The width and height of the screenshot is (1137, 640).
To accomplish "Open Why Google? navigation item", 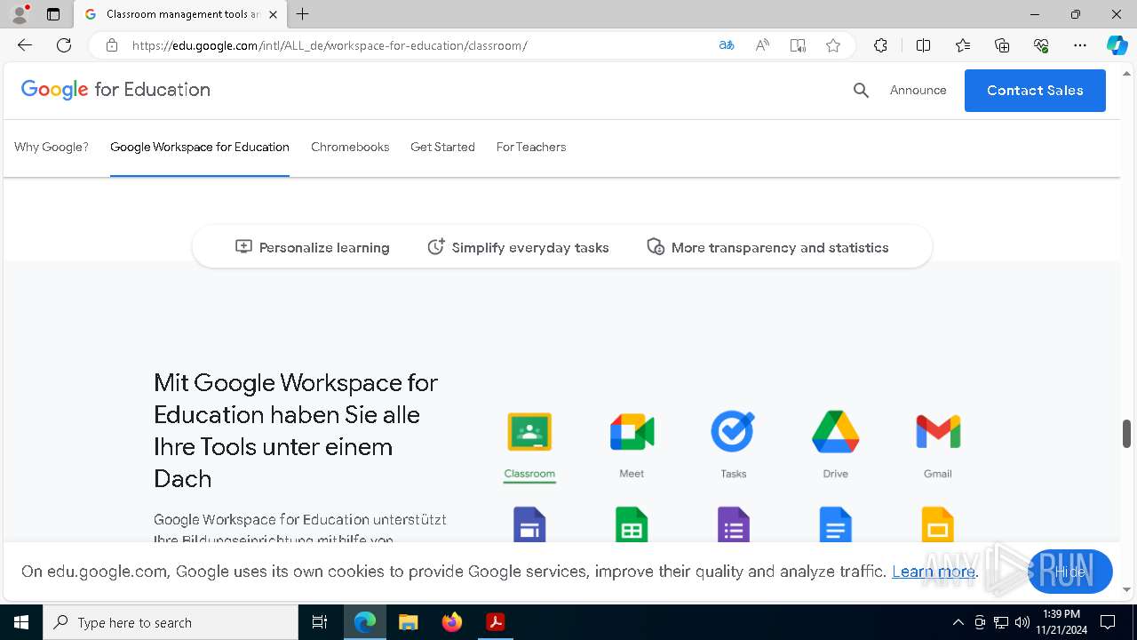I will tap(52, 147).
